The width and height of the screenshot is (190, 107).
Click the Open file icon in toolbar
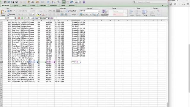pyautogui.click(x=9, y=2)
